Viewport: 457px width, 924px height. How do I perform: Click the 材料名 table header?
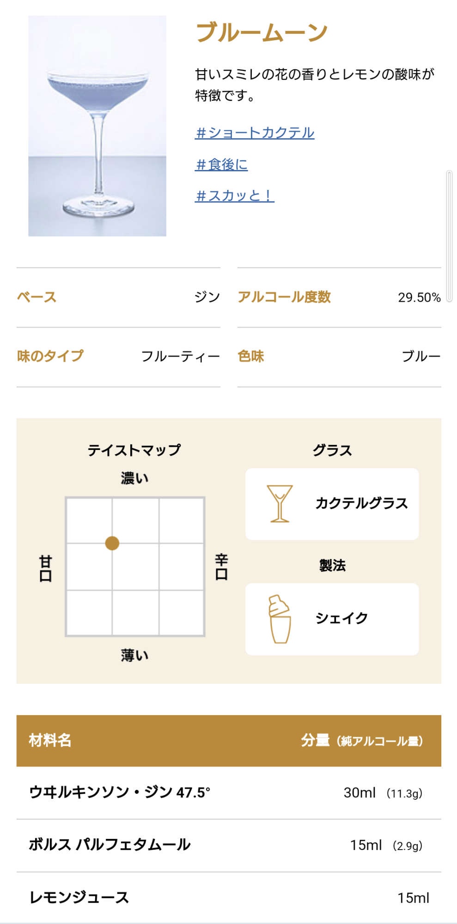(x=50, y=740)
